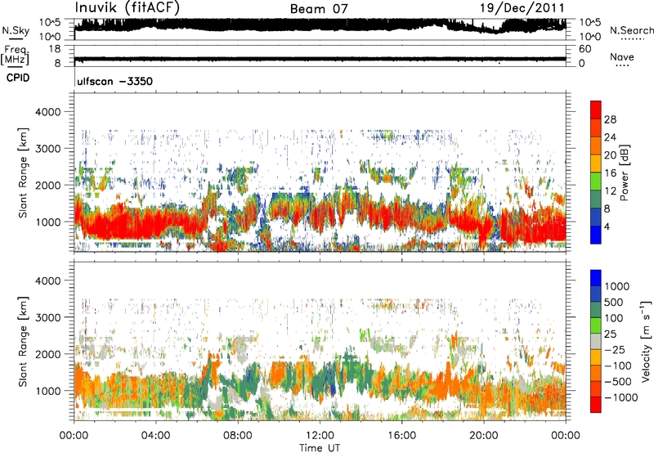This screenshot has width=654, height=453.
Task: Click the Velocity panel '3000' range tick
Action: (x=47, y=317)
